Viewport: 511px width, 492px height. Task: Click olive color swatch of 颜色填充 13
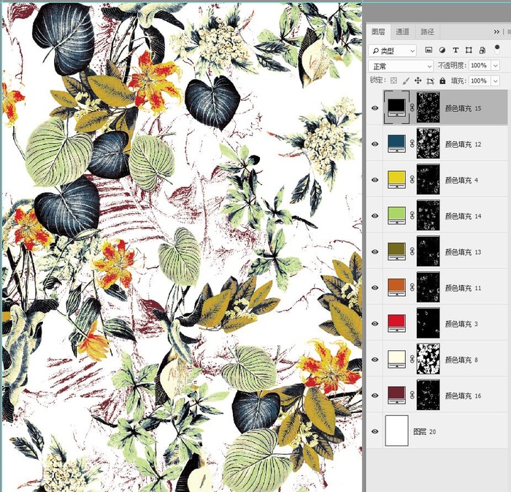(x=396, y=251)
